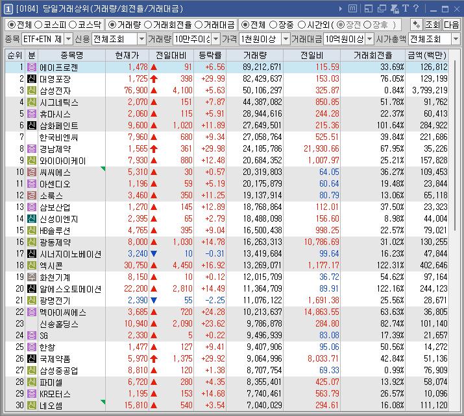Click the teal 신 badge in the 신성이엔지 row
Viewport: 464px width, 416px height.
[32, 218]
